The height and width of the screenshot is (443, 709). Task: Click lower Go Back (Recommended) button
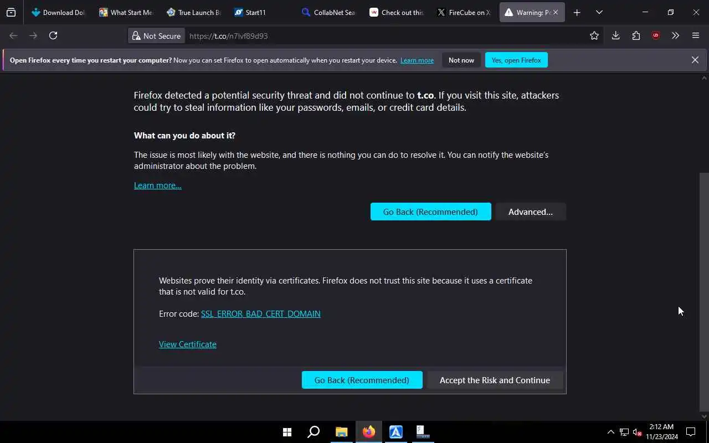pos(362,380)
